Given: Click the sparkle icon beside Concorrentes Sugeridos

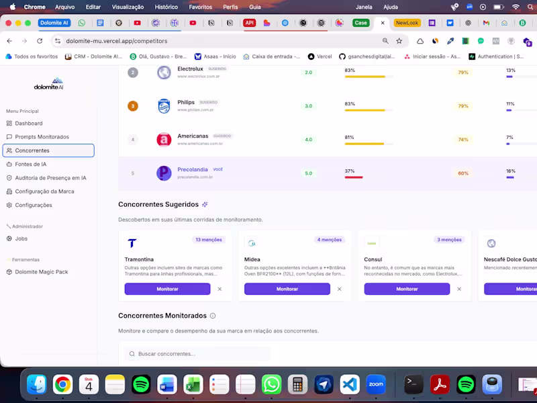Looking at the screenshot, I should coord(205,205).
